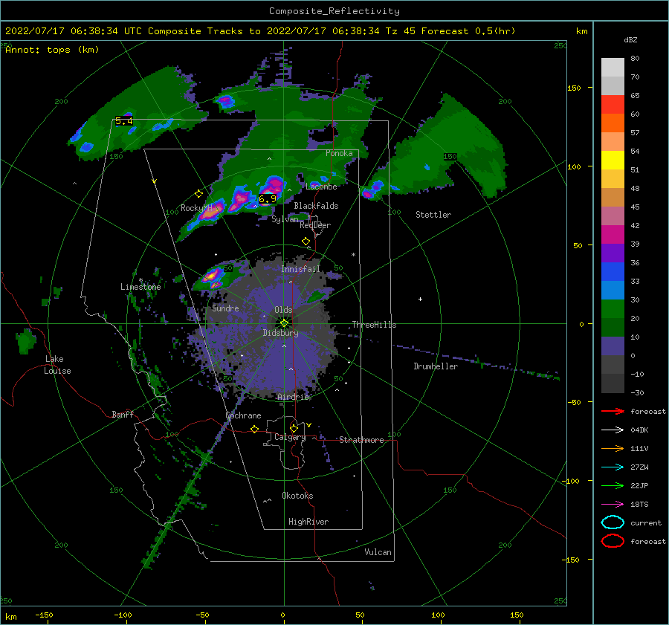This screenshot has height=625, width=669.
Task: Click the 04DK legend text
Action: 639,430
